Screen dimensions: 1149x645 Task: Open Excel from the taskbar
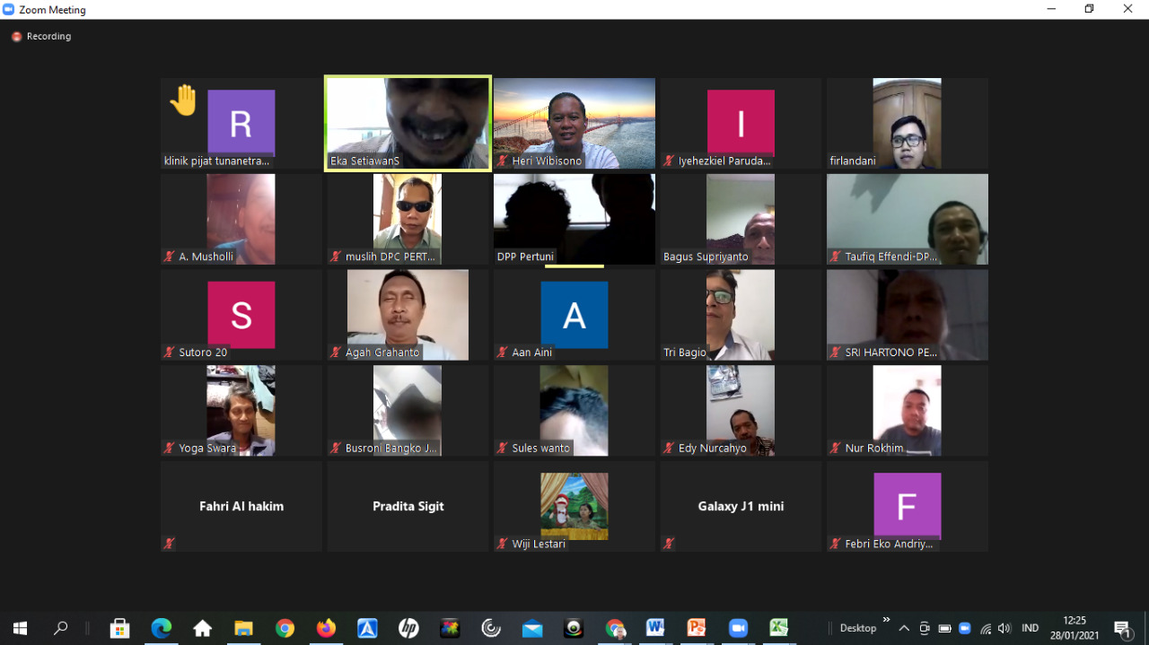pyautogui.click(x=778, y=628)
